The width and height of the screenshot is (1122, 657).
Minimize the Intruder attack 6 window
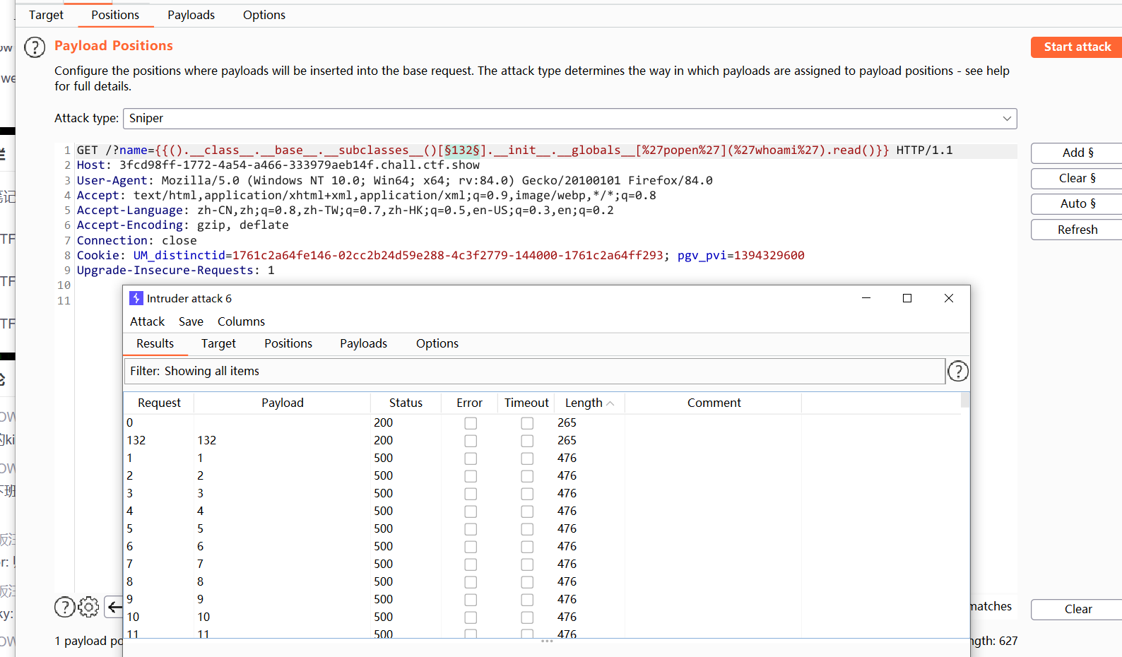[x=866, y=298]
